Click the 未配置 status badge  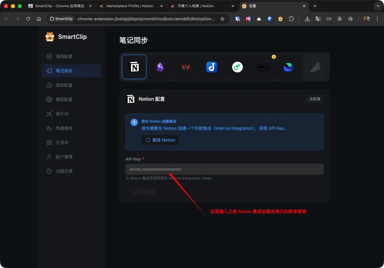coord(315,99)
